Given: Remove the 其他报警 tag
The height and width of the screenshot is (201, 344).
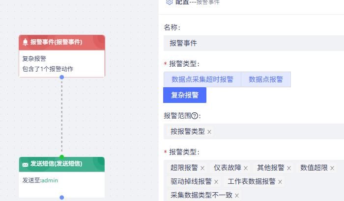Looking at the screenshot, I should [289, 168].
